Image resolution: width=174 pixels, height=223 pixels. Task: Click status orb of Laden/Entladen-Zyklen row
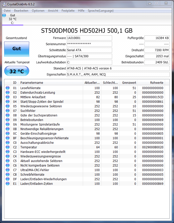coord(8,184)
